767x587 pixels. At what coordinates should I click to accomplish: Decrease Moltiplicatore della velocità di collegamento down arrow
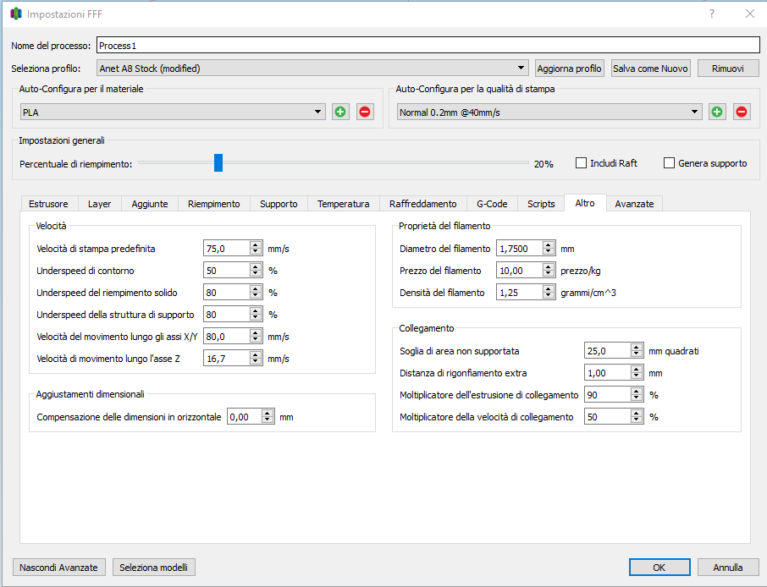(637, 421)
